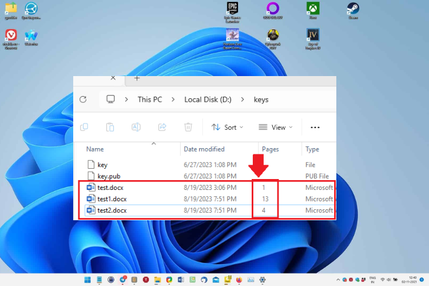Open the folder shortcut on desktop top-left
Viewport: 429px width, 286px height.
pos(11,10)
